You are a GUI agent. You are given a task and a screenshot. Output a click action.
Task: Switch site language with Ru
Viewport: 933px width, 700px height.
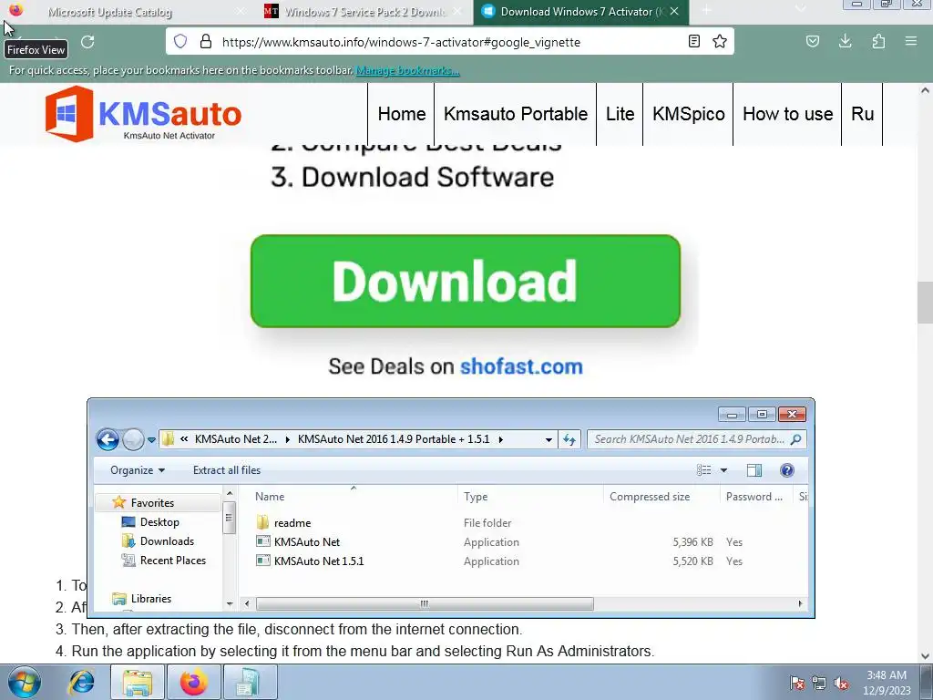coord(862,114)
